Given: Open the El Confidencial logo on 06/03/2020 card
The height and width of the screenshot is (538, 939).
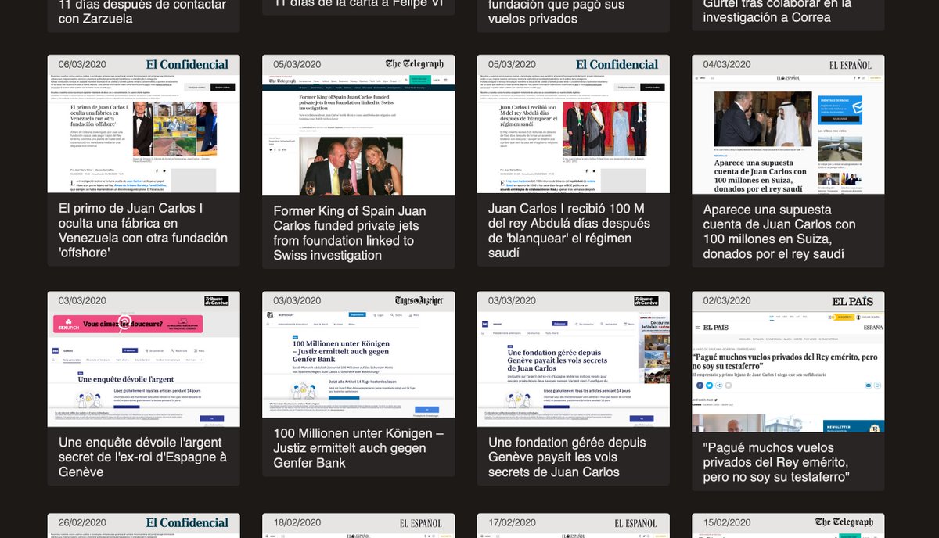Looking at the screenshot, I should [x=187, y=64].
